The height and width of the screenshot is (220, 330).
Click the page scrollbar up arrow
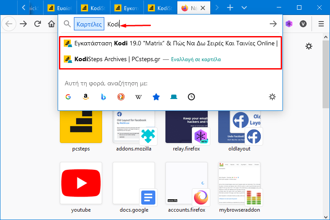326,37
